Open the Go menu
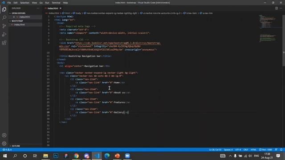 pyautogui.click(x=41, y=3)
